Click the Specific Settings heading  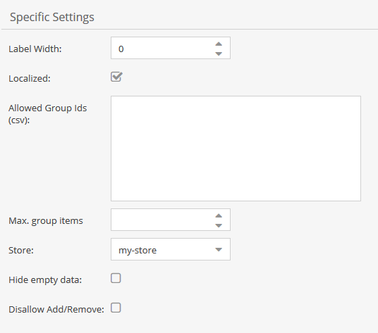pyautogui.click(x=52, y=17)
